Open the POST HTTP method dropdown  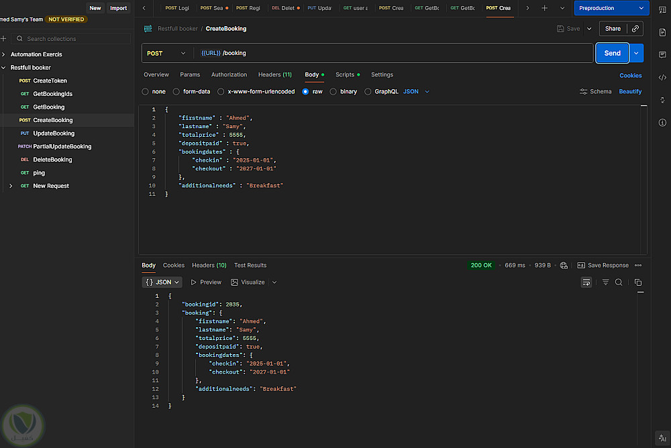166,53
